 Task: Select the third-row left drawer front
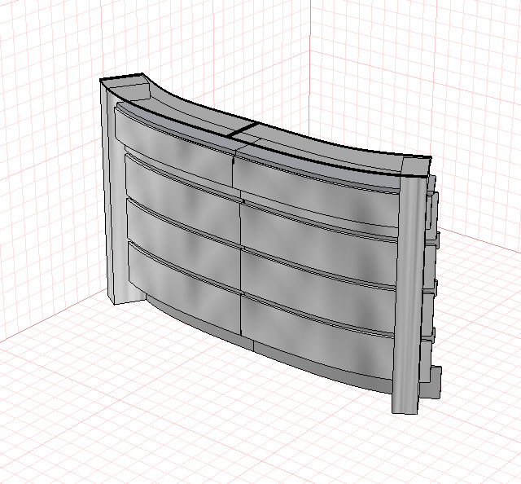pyautogui.click(x=183, y=245)
